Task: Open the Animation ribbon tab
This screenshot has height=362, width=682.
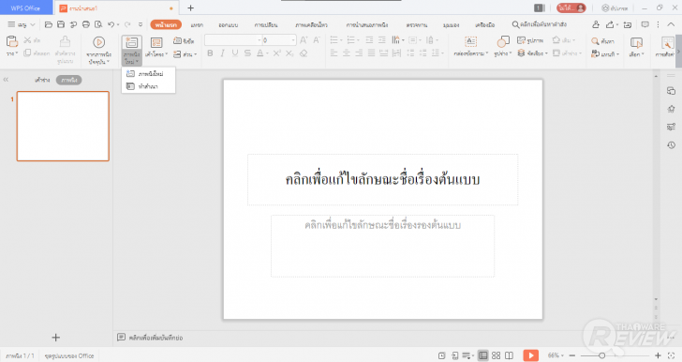Action: point(311,25)
